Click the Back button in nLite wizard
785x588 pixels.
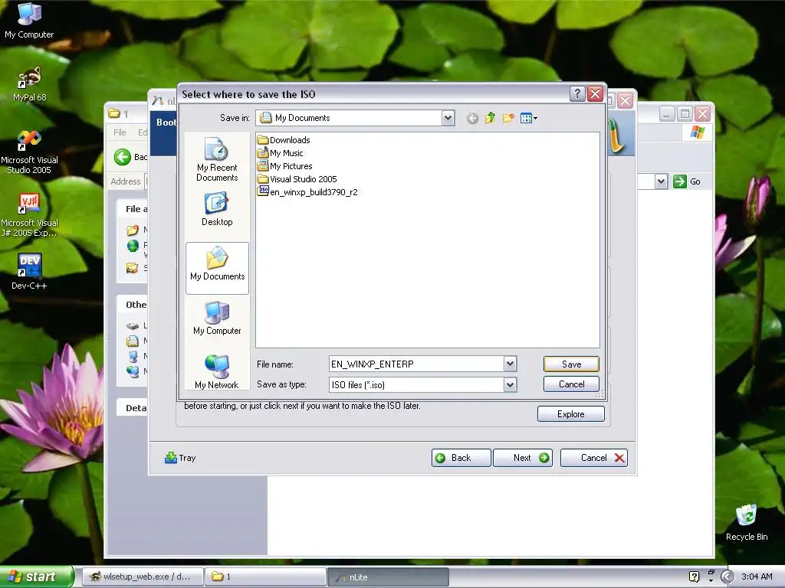pos(461,458)
